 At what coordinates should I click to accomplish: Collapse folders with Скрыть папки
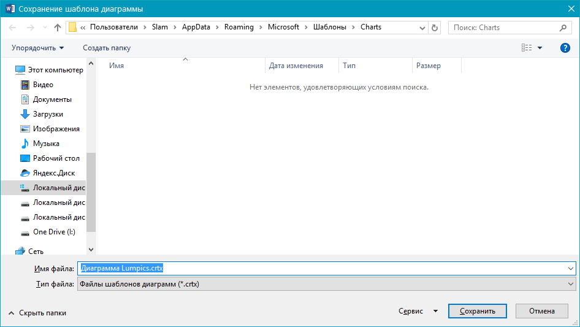click(37, 313)
